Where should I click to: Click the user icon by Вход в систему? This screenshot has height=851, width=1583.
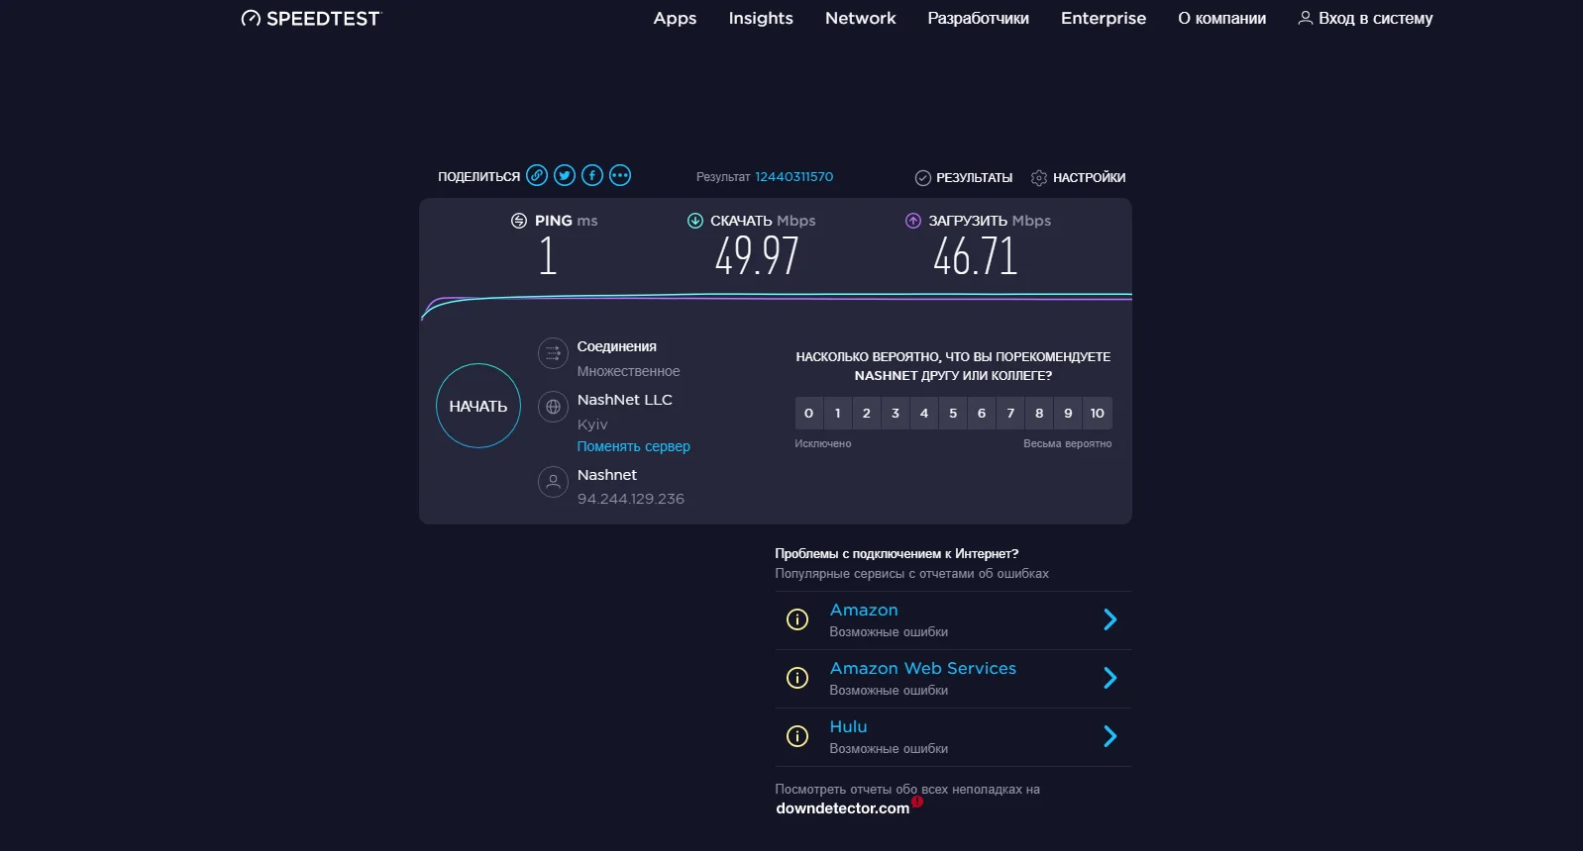(x=1306, y=18)
